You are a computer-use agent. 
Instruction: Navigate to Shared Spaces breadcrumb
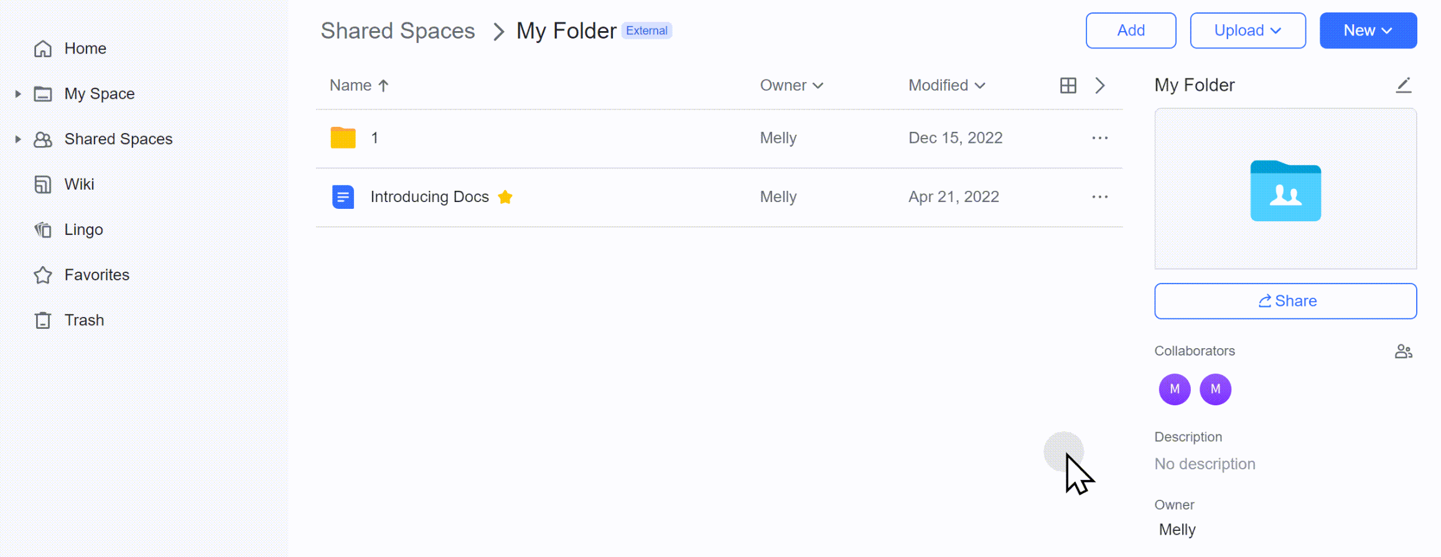(398, 30)
